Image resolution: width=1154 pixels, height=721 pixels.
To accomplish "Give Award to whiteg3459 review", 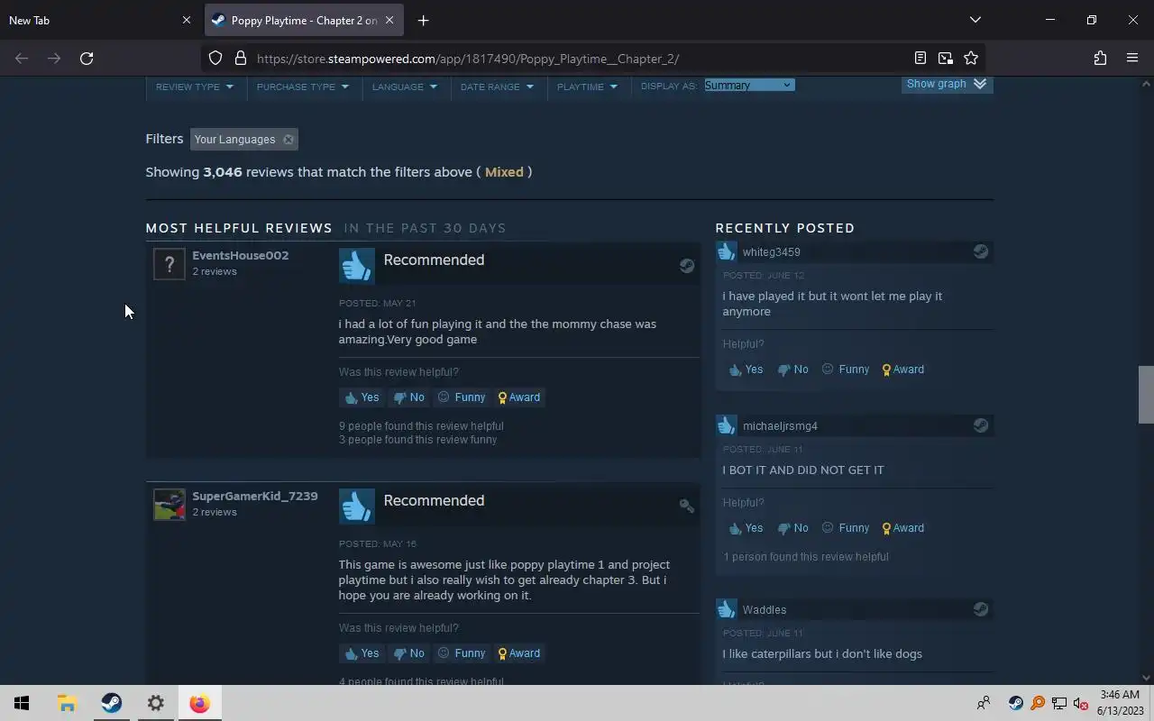I will [903, 370].
